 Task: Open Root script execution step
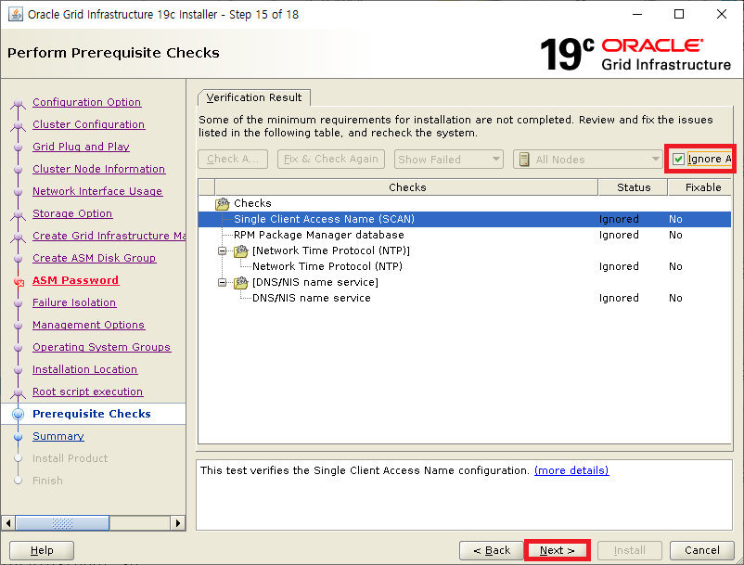tap(88, 392)
